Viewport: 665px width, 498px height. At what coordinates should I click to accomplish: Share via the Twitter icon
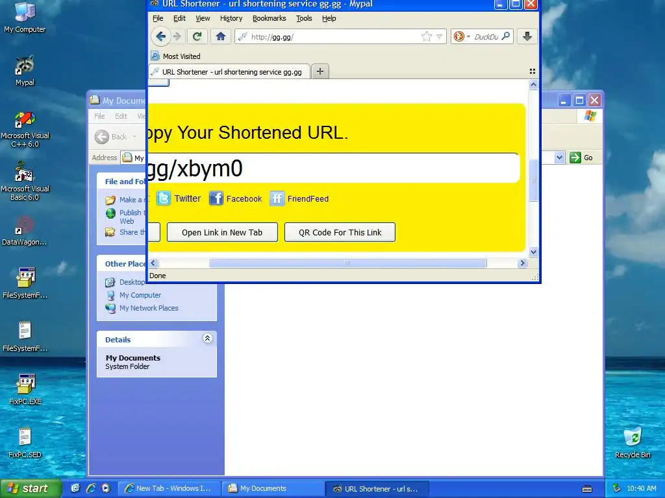[163, 198]
